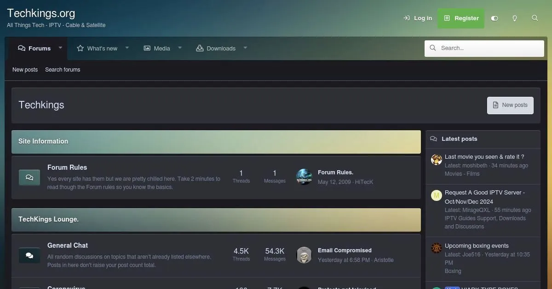Open 'Upcoming boxing events' thread

coord(477,246)
